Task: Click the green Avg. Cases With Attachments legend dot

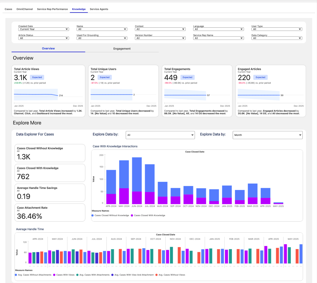Action: [77, 275]
